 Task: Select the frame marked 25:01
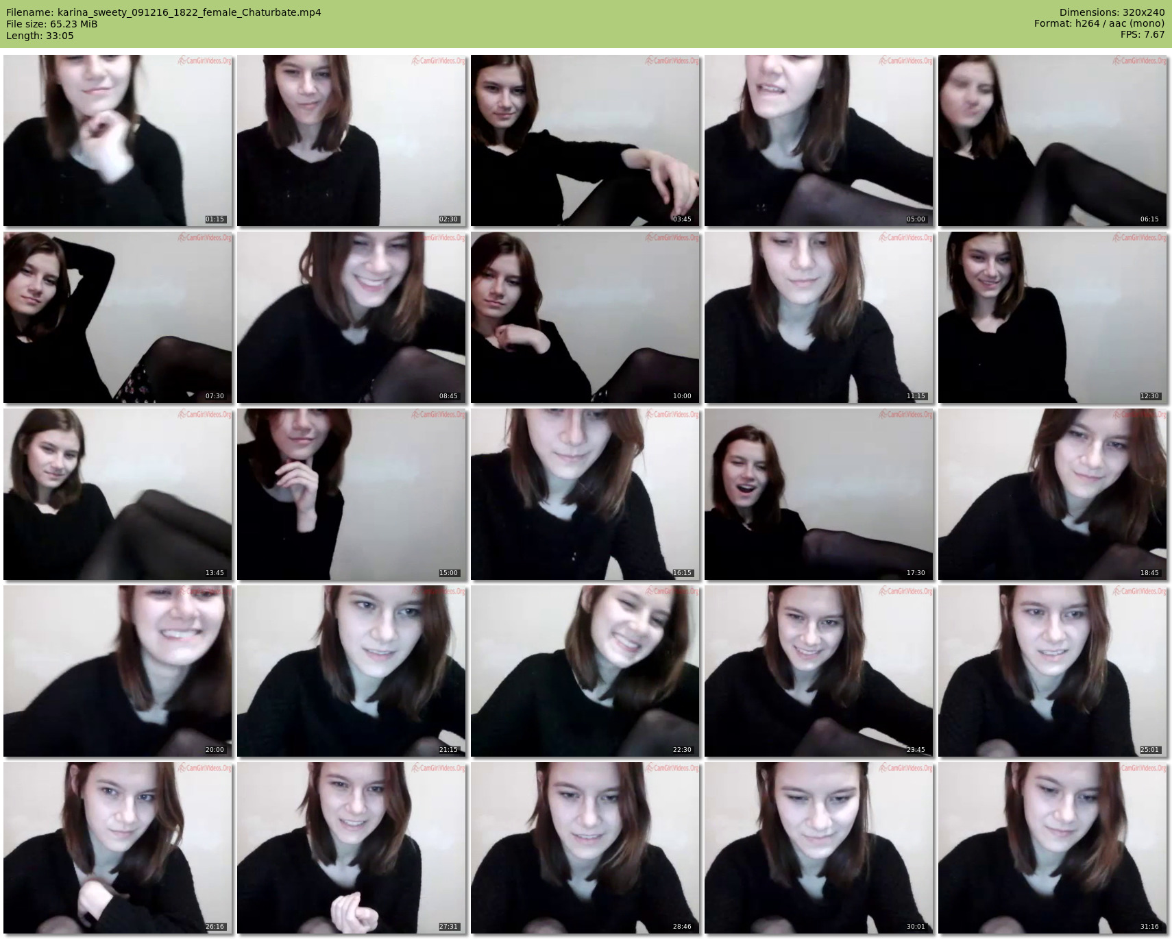click(x=1052, y=670)
